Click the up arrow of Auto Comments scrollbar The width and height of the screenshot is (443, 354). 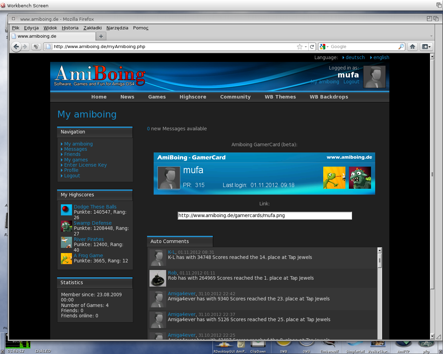(380, 250)
